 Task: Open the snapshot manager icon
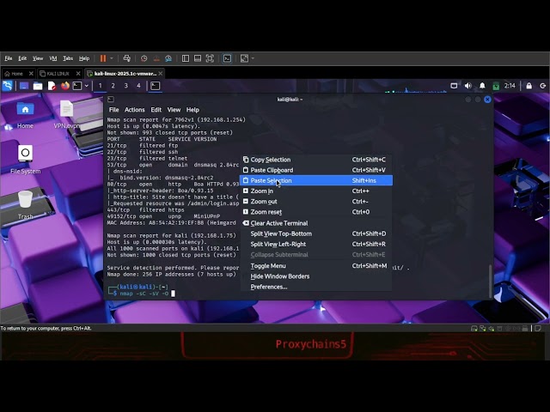[x=168, y=58]
